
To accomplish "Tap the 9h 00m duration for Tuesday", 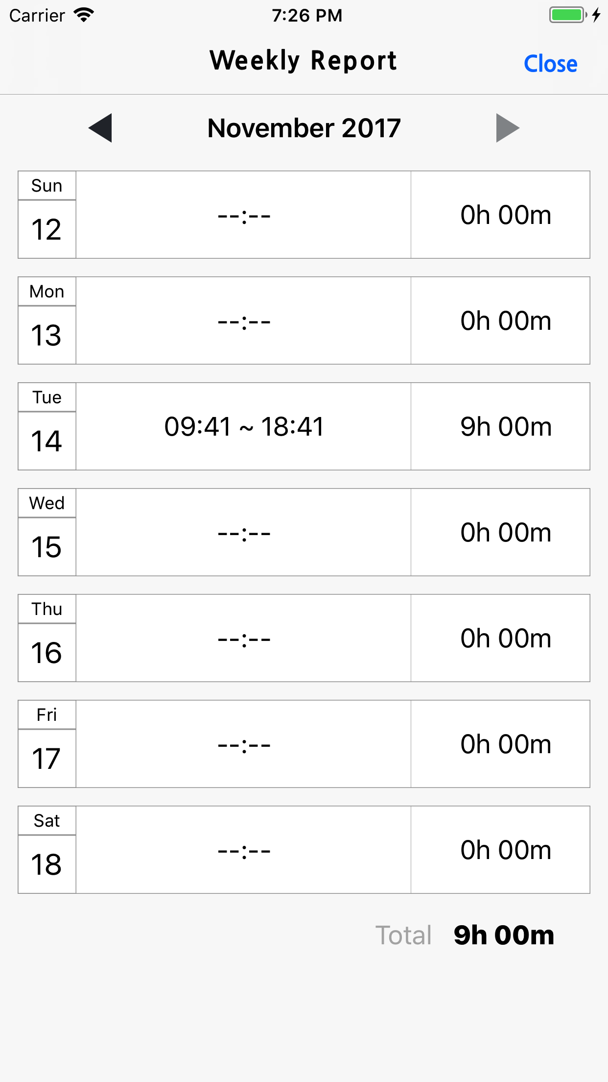I will pos(505,426).
